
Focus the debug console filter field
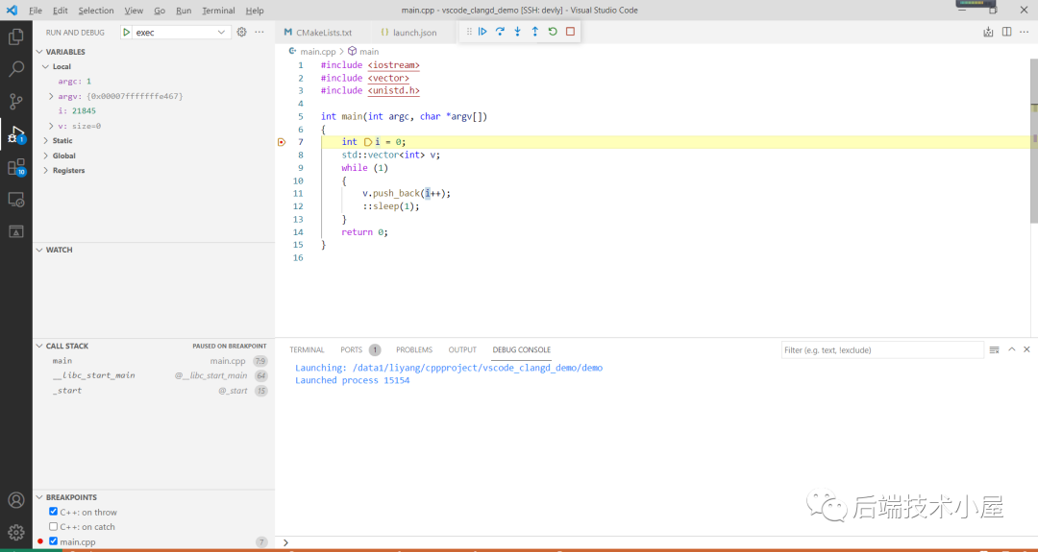coord(882,349)
